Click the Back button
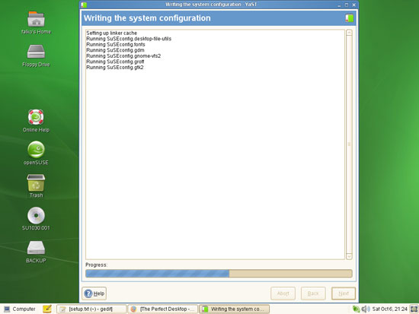Image resolution: width=419 pixels, height=314 pixels. click(313, 293)
